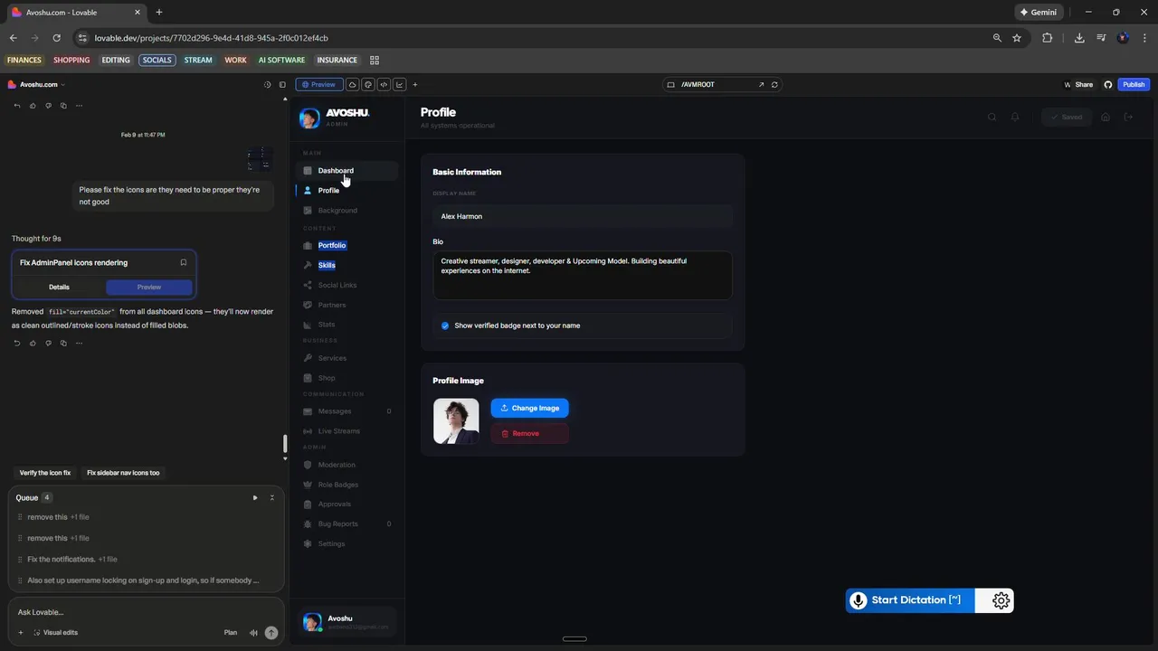Enable Visual edits mode
This screenshot has width=1158, height=651.
pyautogui.click(x=55, y=633)
